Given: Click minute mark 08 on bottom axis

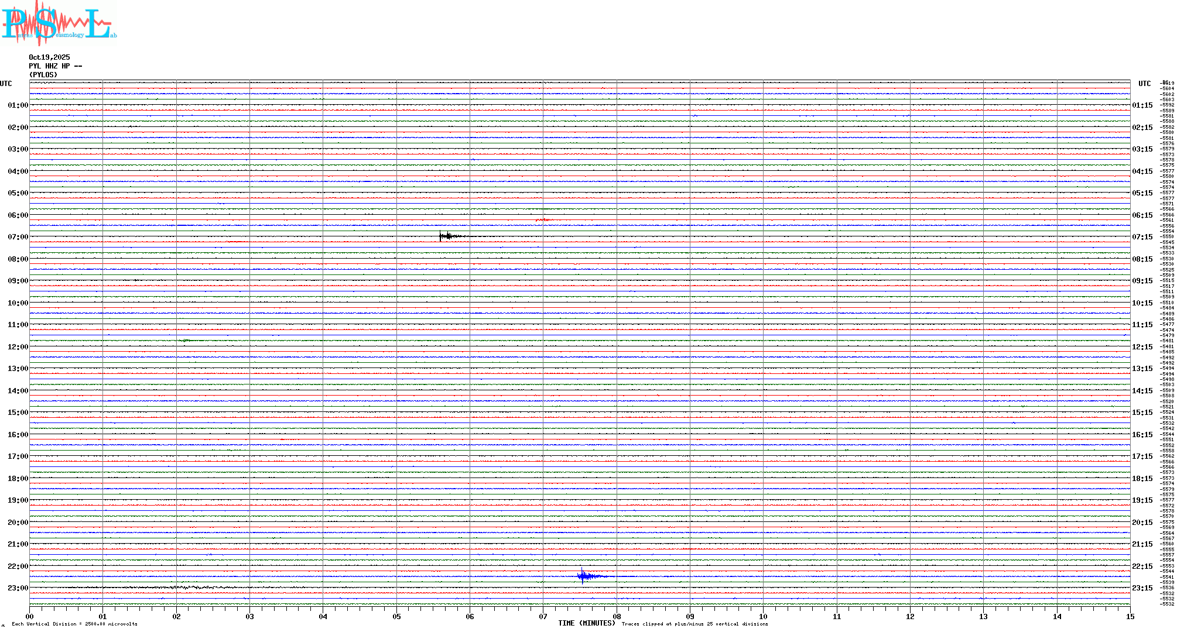Looking at the screenshot, I should tap(617, 616).
